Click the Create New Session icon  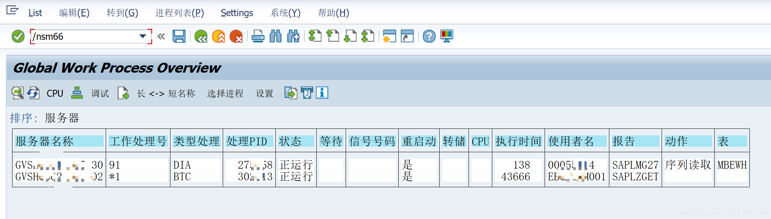pyautogui.click(x=390, y=36)
